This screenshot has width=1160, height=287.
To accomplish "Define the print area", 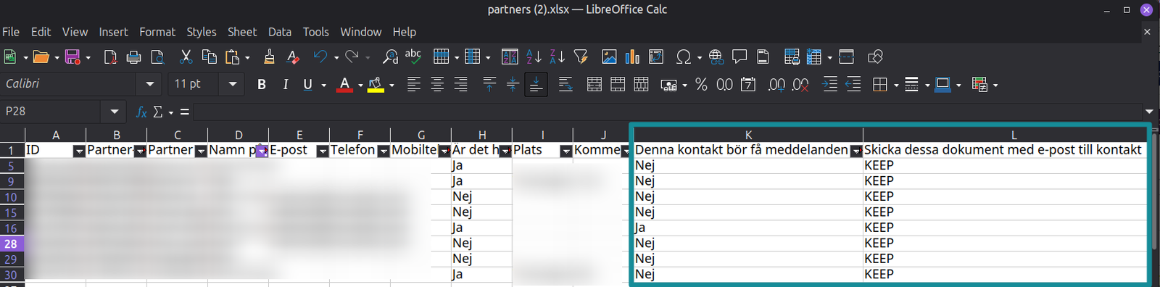I will (x=792, y=57).
